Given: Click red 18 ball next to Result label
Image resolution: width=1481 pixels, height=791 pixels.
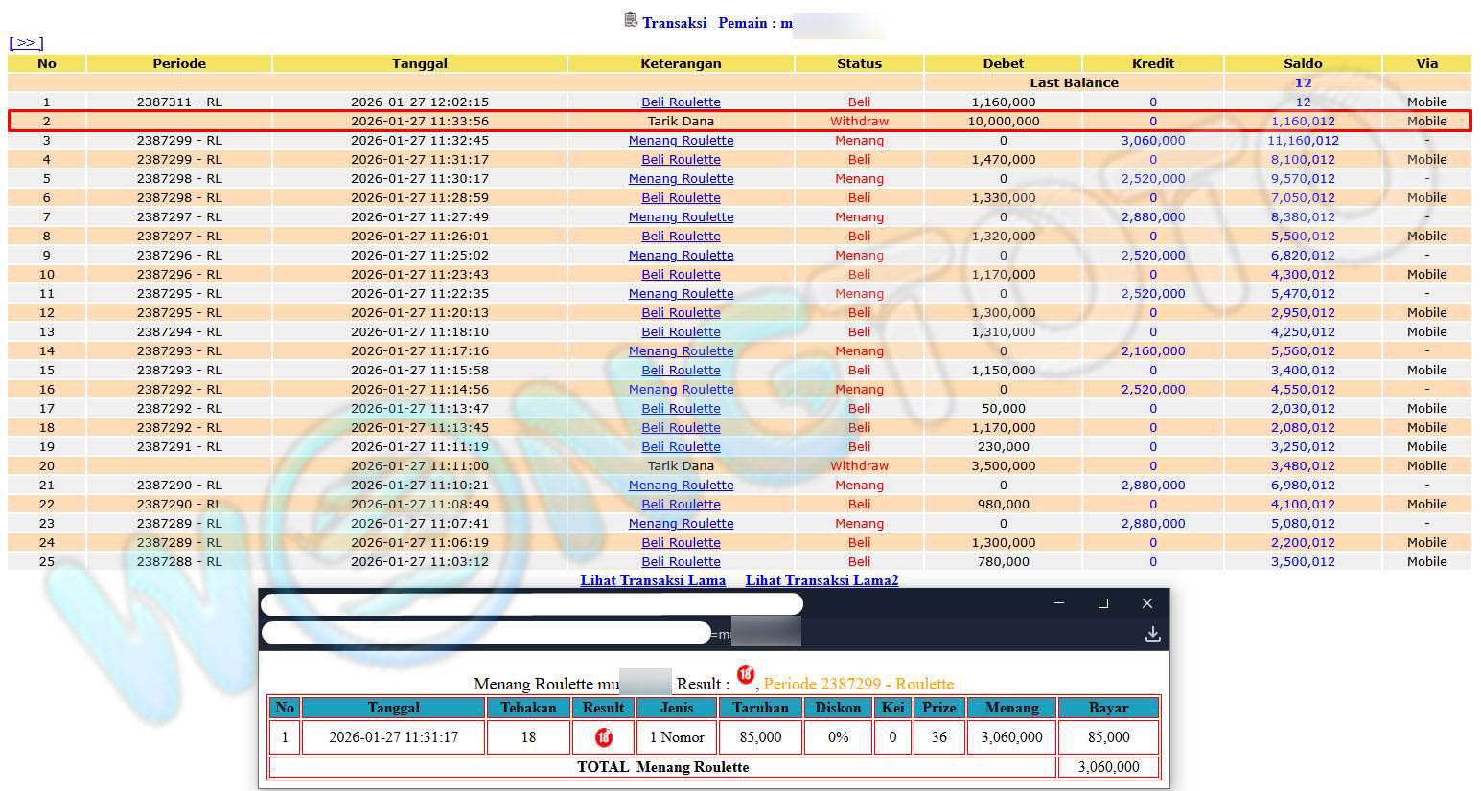Looking at the screenshot, I should pyautogui.click(x=745, y=675).
